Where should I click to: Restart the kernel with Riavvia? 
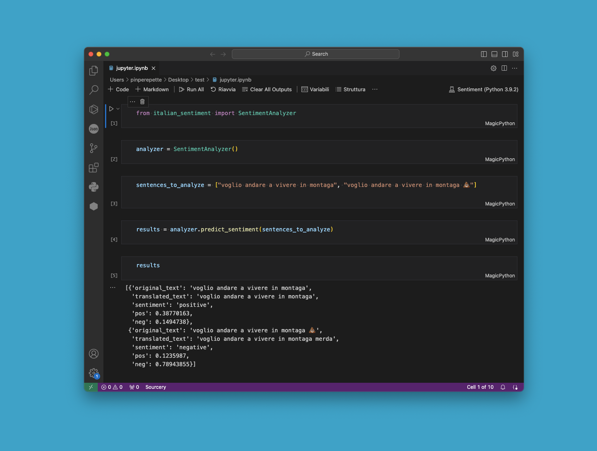click(223, 90)
